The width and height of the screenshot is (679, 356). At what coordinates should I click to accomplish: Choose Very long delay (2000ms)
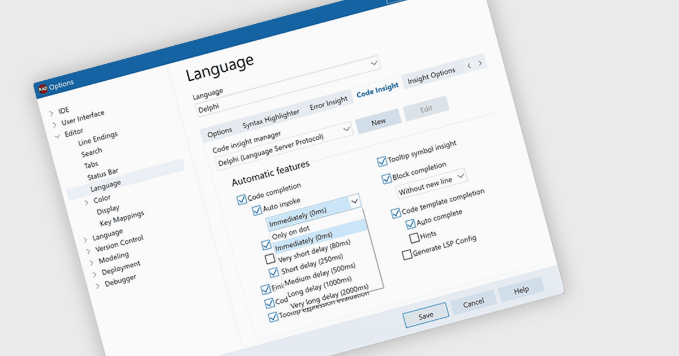pyautogui.click(x=329, y=297)
